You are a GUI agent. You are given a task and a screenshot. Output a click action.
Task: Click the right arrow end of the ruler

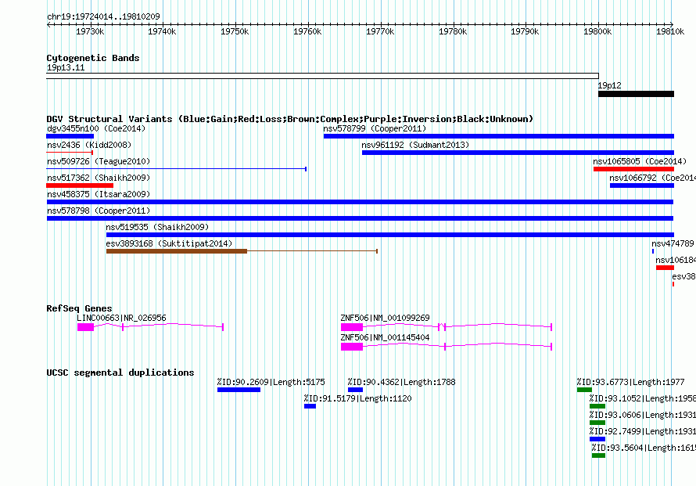[672, 24]
